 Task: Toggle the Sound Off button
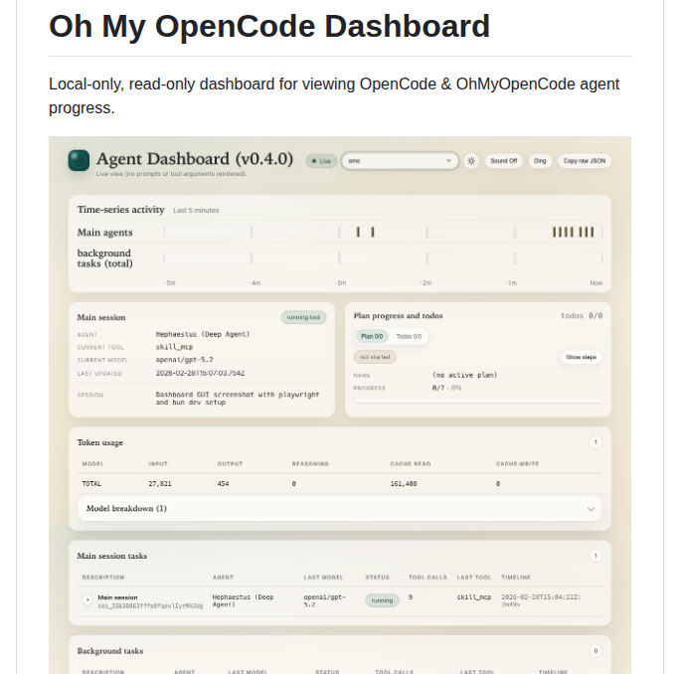tap(503, 161)
